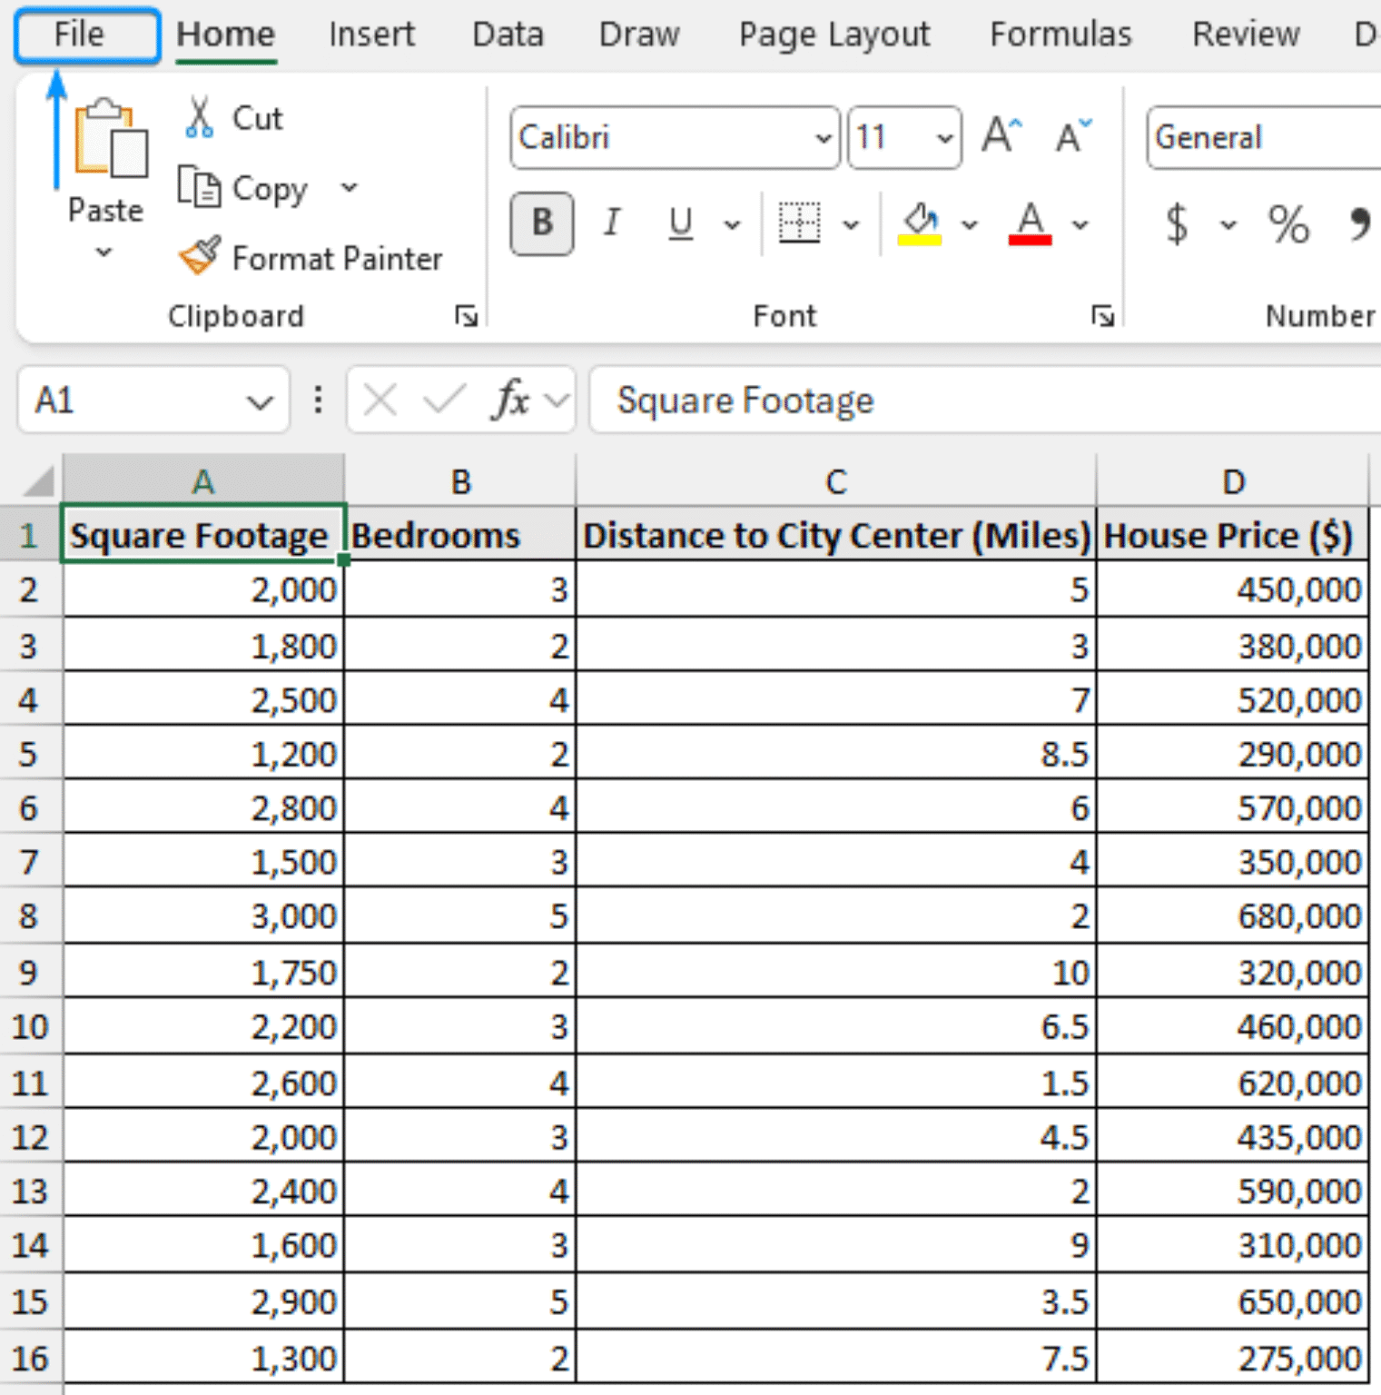This screenshot has width=1381, height=1395.
Task: Apply comma style format
Action: [x=1359, y=223]
